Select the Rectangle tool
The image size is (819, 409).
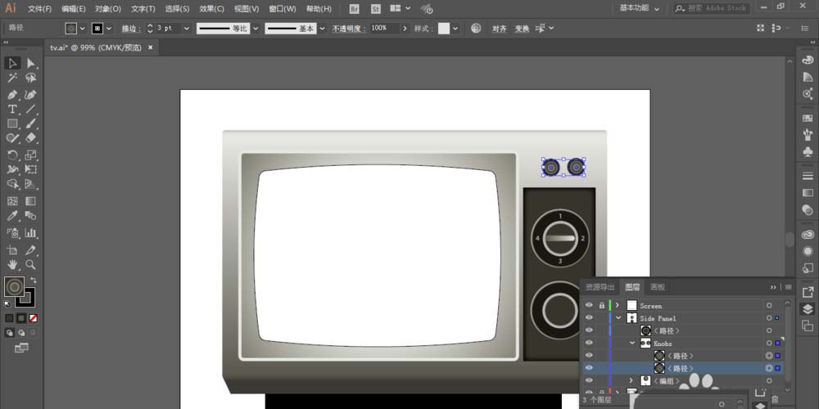(12, 124)
